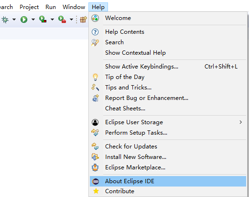This screenshot has height=197, width=249.
Task: Open Eclipse Marketplace...
Action: pos(168,167)
